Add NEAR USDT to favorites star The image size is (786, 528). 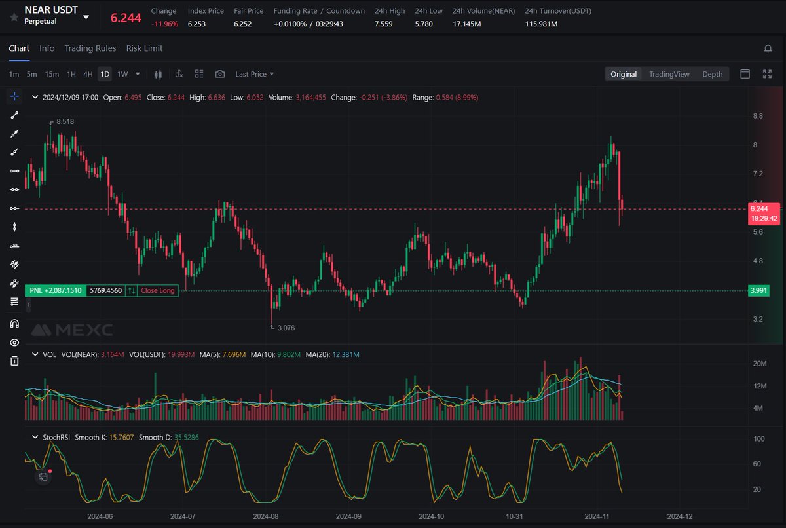click(14, 17)
